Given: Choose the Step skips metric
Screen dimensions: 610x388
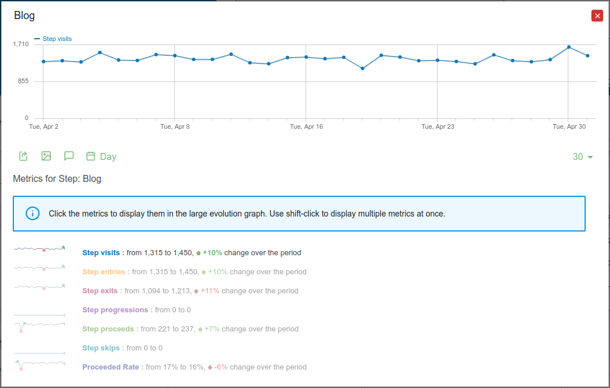Looking at the screenshot, I should [x=101, y=348].
